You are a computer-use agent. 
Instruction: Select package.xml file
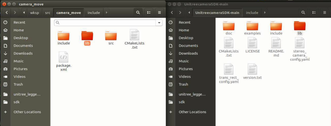point(64,61)
